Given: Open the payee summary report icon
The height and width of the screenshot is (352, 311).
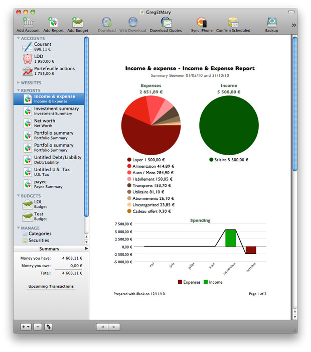Looking at the screenshot, I should pos(28,184).
